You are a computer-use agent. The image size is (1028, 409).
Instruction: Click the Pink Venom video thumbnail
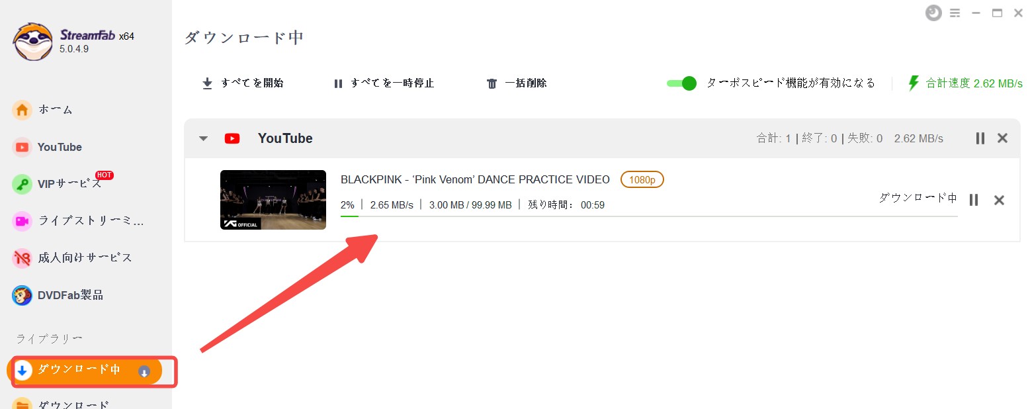click(x=273, y=200)
